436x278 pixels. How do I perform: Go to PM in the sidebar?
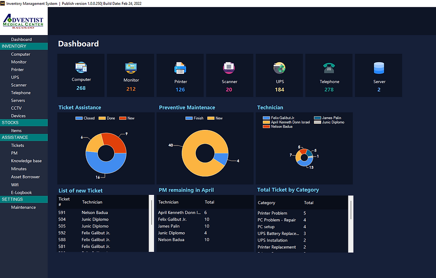tap(14, 153)
